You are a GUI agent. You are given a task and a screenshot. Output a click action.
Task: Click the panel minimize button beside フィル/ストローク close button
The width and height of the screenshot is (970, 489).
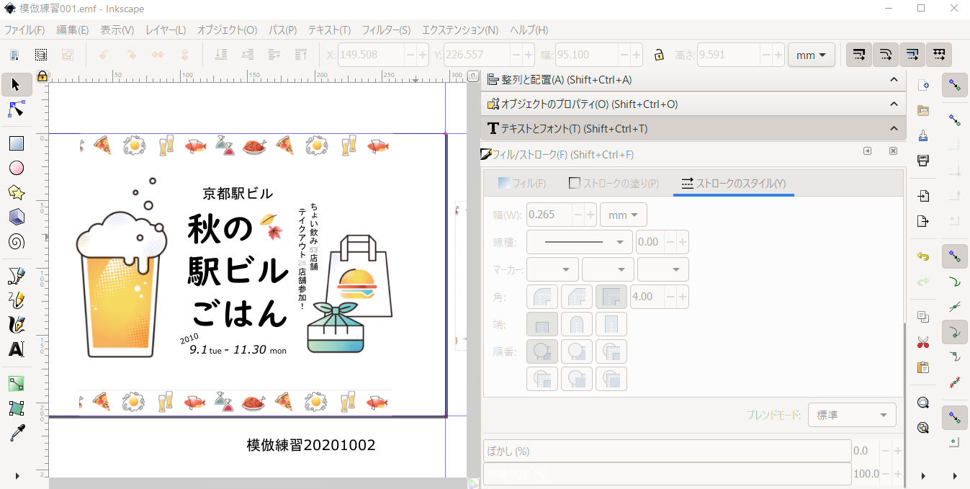coord(868,151)
